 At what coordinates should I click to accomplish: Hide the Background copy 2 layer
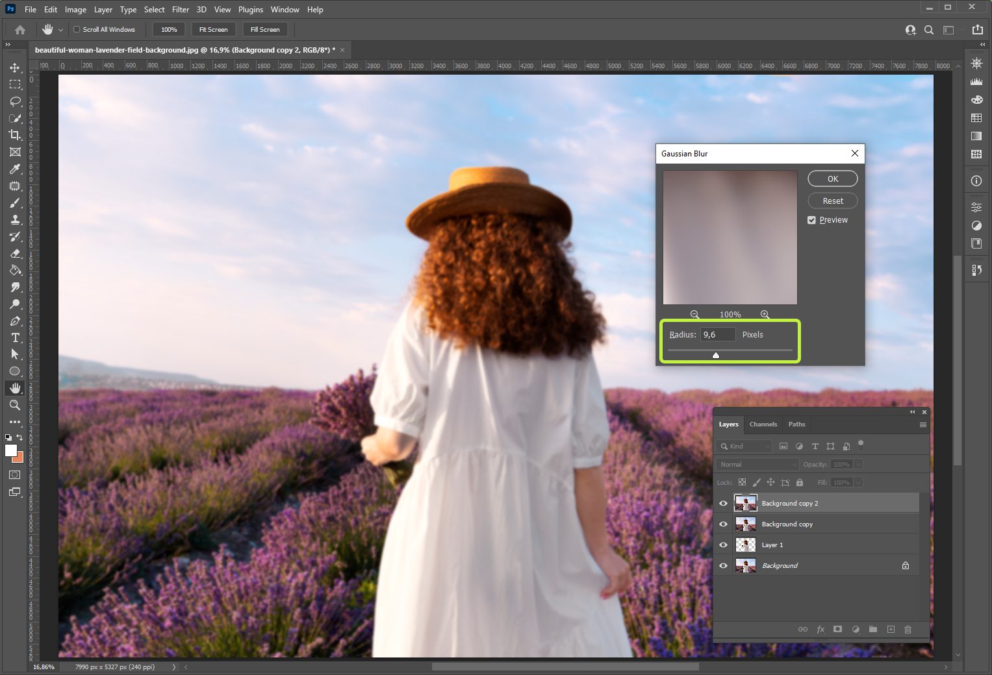tap(723, 503)
